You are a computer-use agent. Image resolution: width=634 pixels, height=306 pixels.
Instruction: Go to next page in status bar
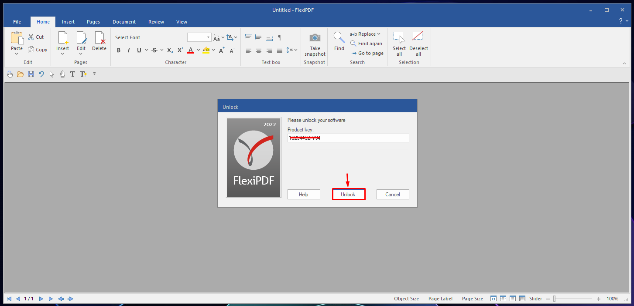click(x=41, y=299)
